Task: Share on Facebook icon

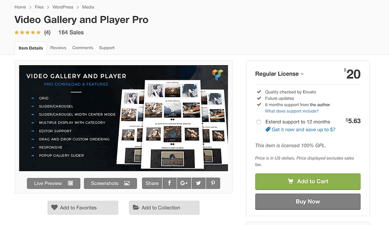Action: tap(169, 183)
